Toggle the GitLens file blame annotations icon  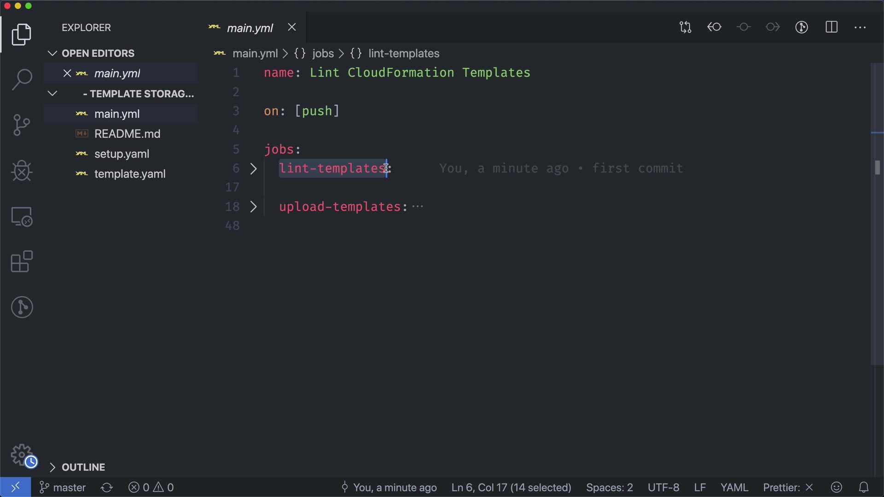coord(802,28)
